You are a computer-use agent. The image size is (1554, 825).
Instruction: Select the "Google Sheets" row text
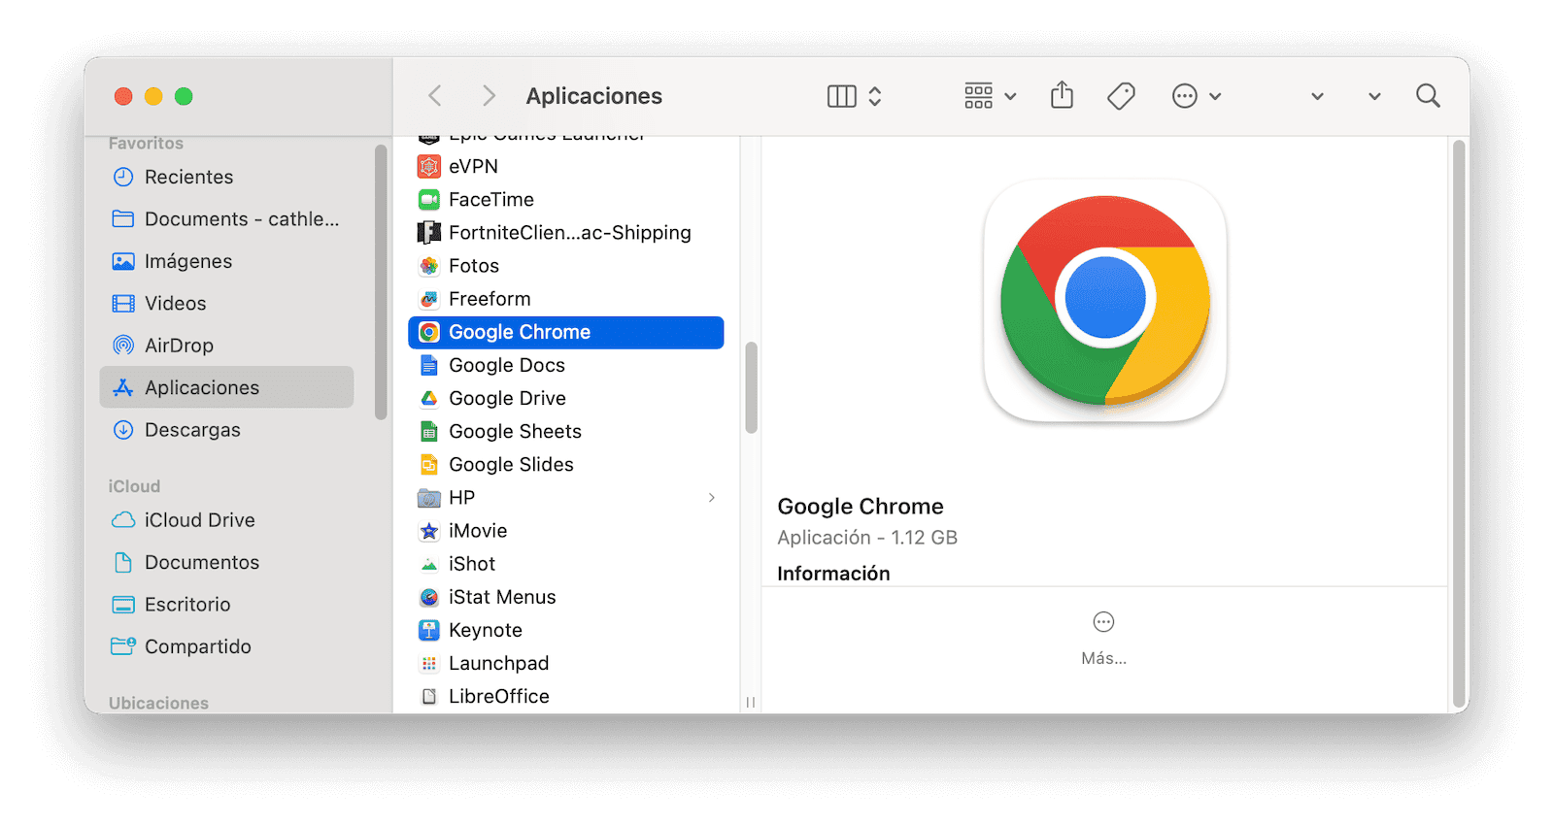coord(515,431)
